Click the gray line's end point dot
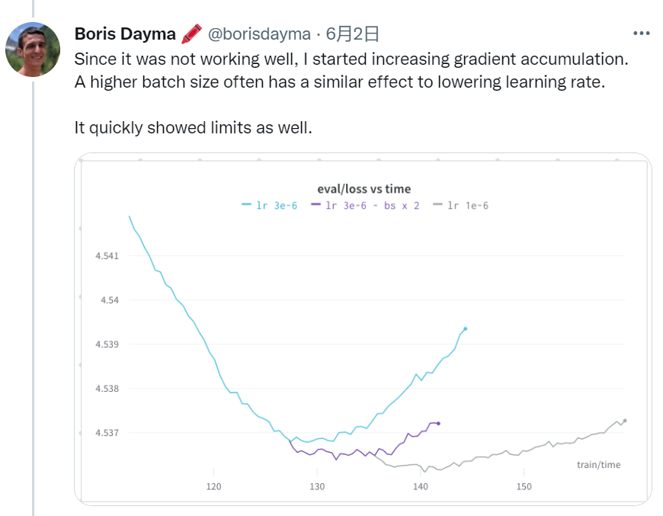This screenshot has height=516, width=663. click(625, 421)
